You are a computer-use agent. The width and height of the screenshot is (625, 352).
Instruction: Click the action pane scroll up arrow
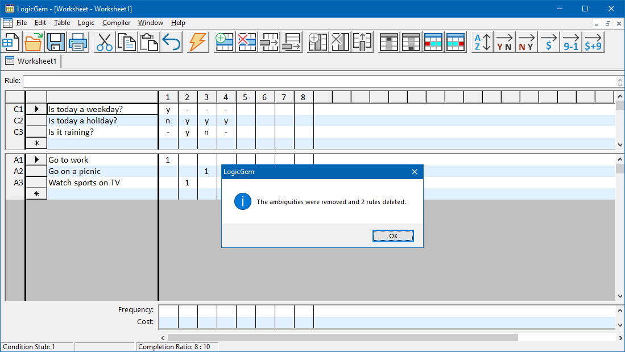click(620, 159)
